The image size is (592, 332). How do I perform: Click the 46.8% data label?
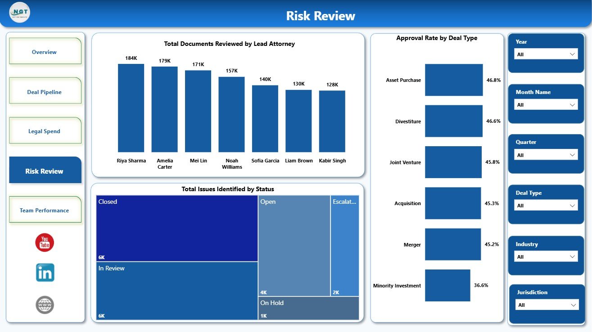click(493, 80)
